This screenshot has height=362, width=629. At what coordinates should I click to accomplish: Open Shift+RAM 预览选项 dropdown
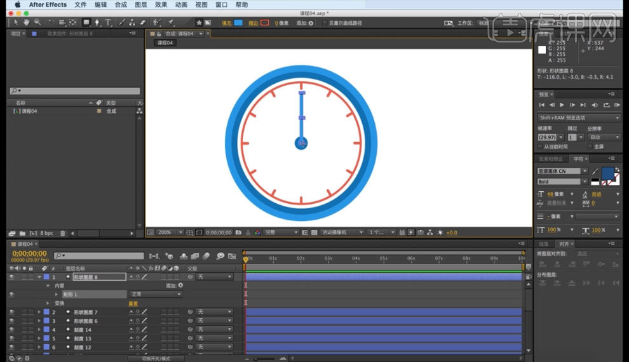[579, 118]
